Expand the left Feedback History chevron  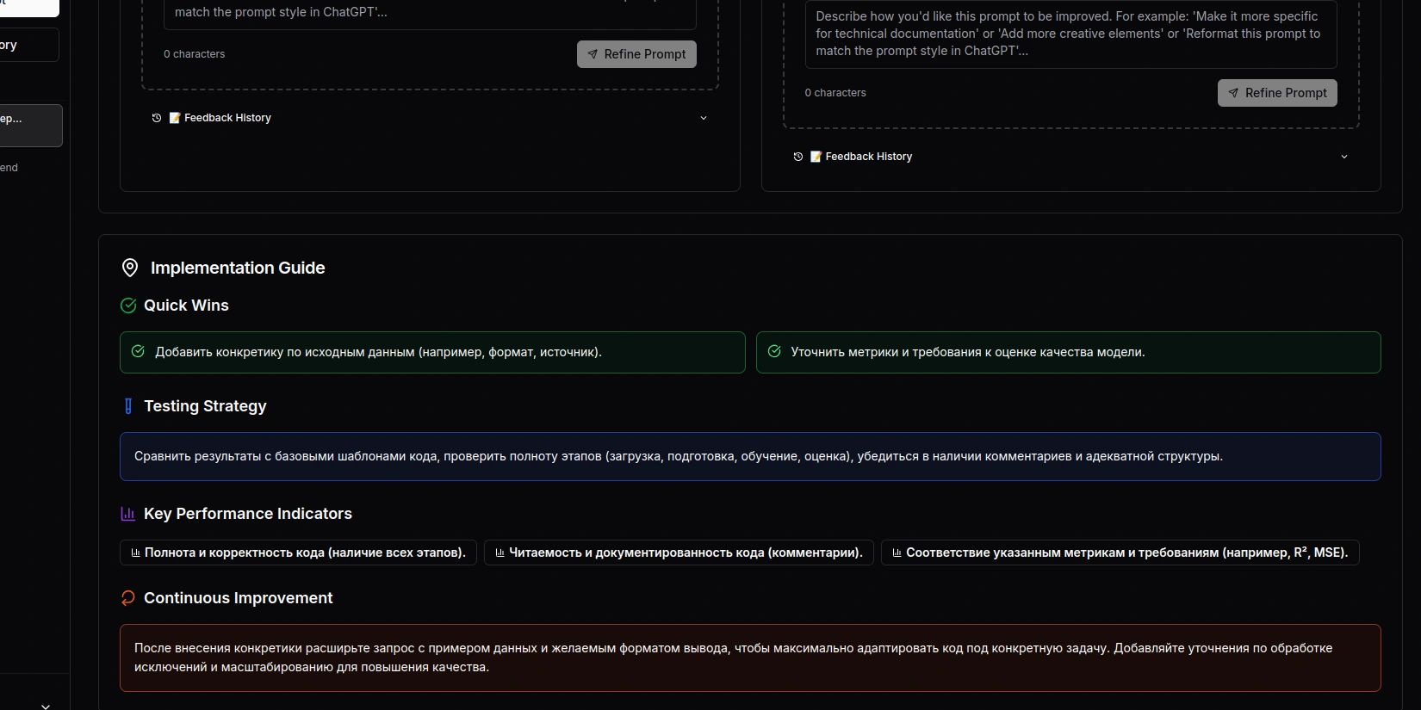coord(703,118)
